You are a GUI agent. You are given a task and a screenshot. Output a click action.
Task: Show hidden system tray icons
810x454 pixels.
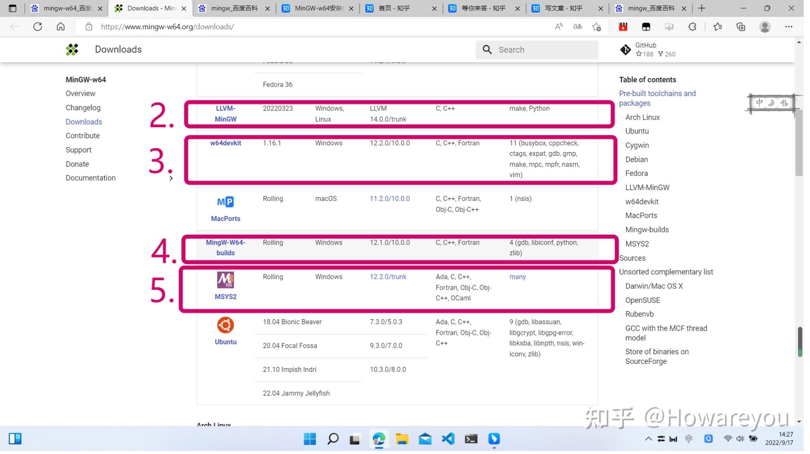pyautogui.click(x=648, y=439)
